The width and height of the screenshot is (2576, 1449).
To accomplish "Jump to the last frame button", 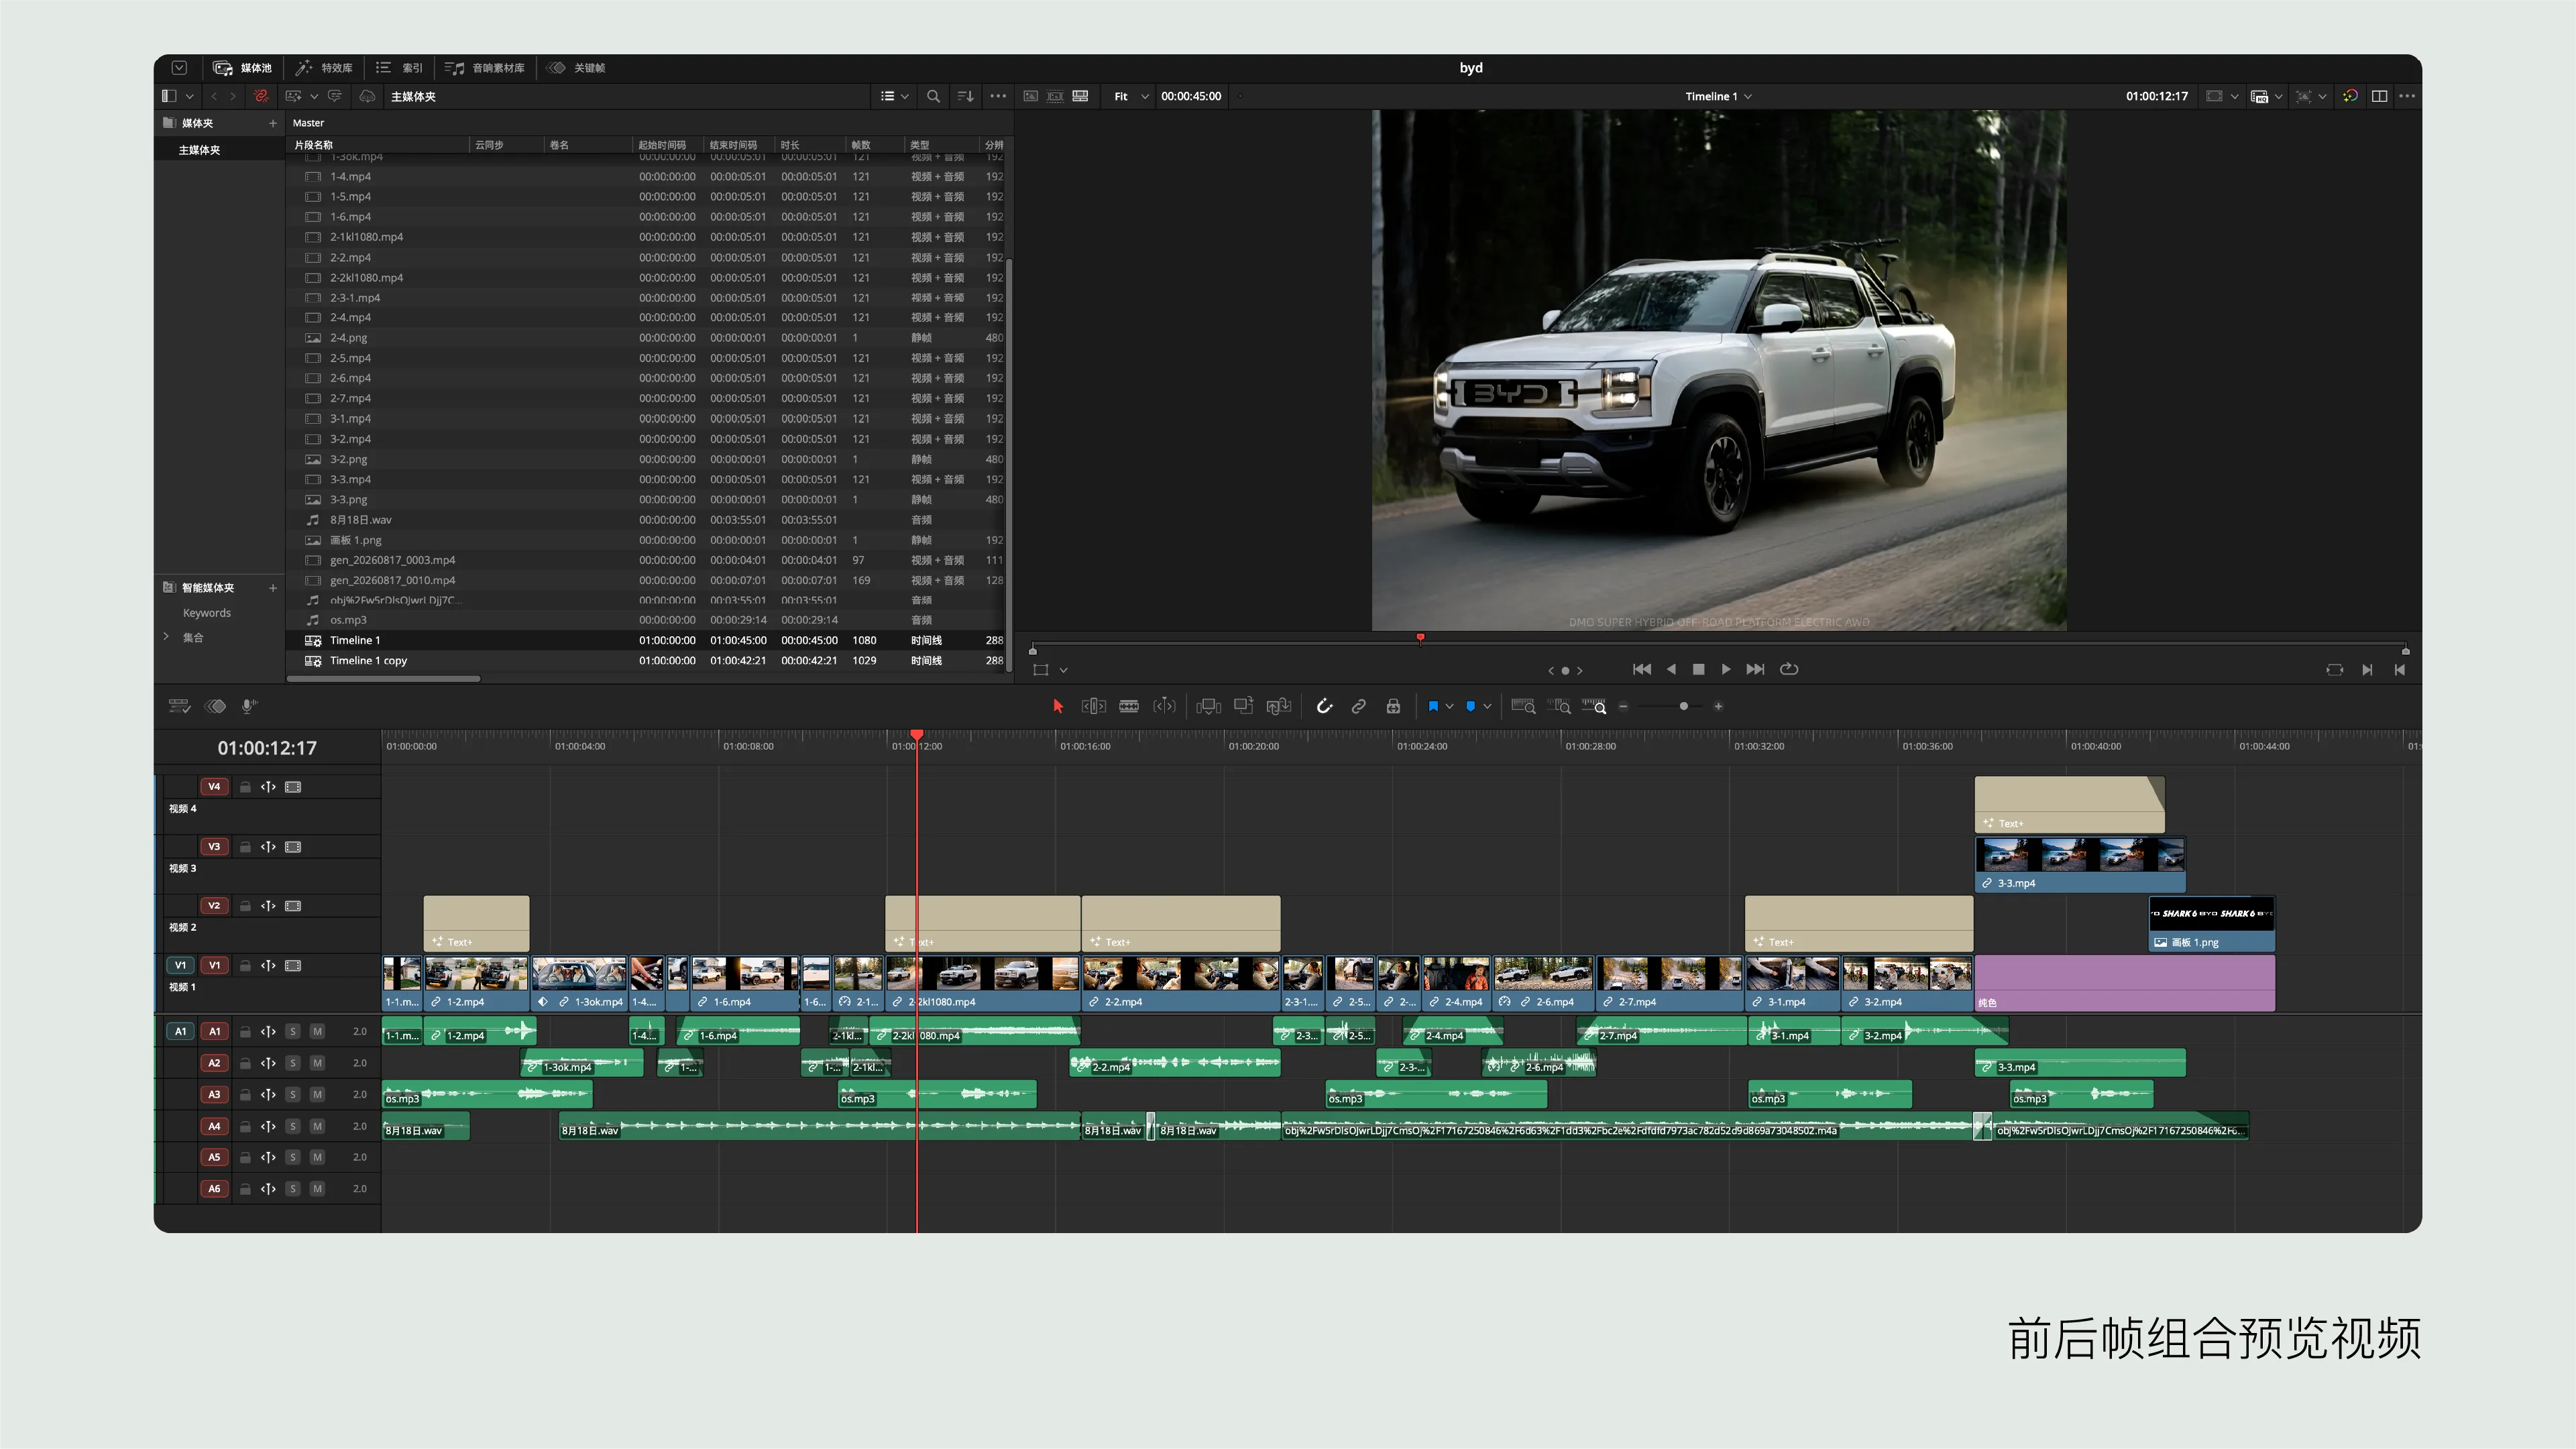I will [x=1755, y=669].
